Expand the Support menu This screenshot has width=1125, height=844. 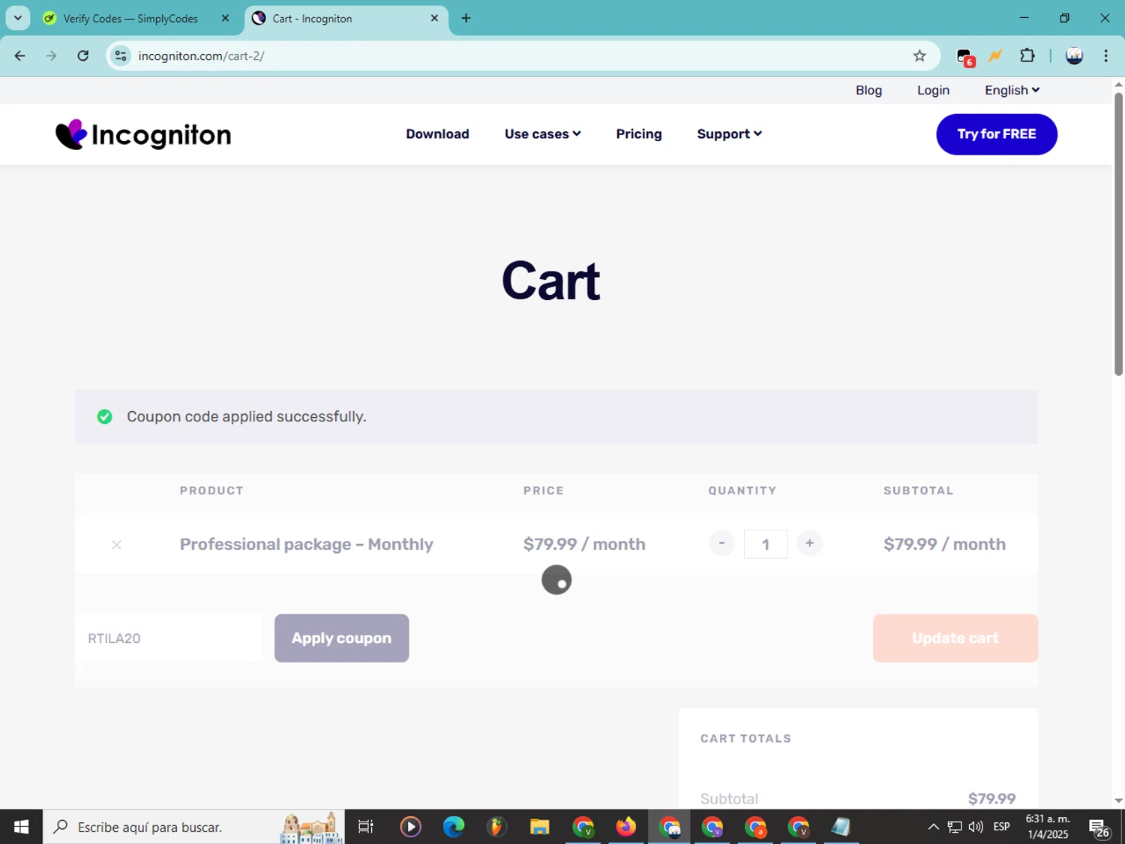tap(729, 134)
